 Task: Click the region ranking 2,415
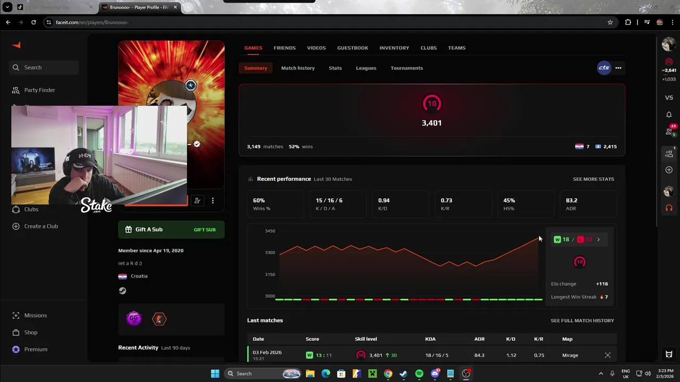(606, 146)
